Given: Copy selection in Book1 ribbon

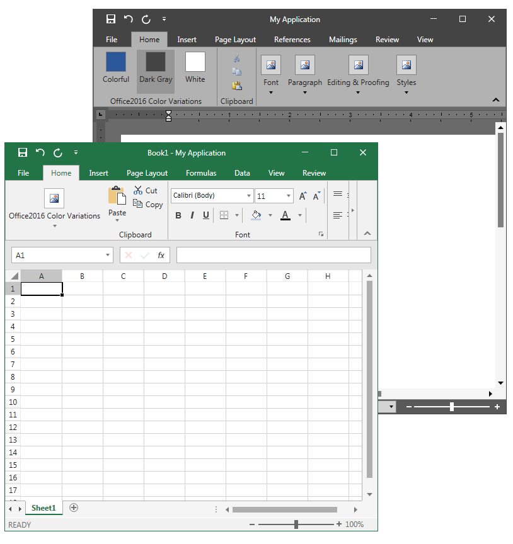Looking at the screenshot, I should coord(147,205).
